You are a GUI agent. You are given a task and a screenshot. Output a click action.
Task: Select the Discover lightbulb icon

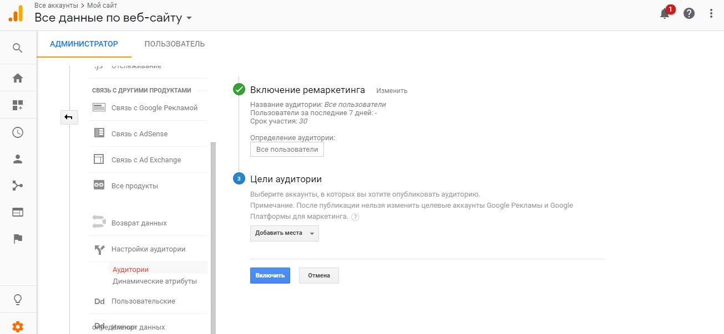17,299
